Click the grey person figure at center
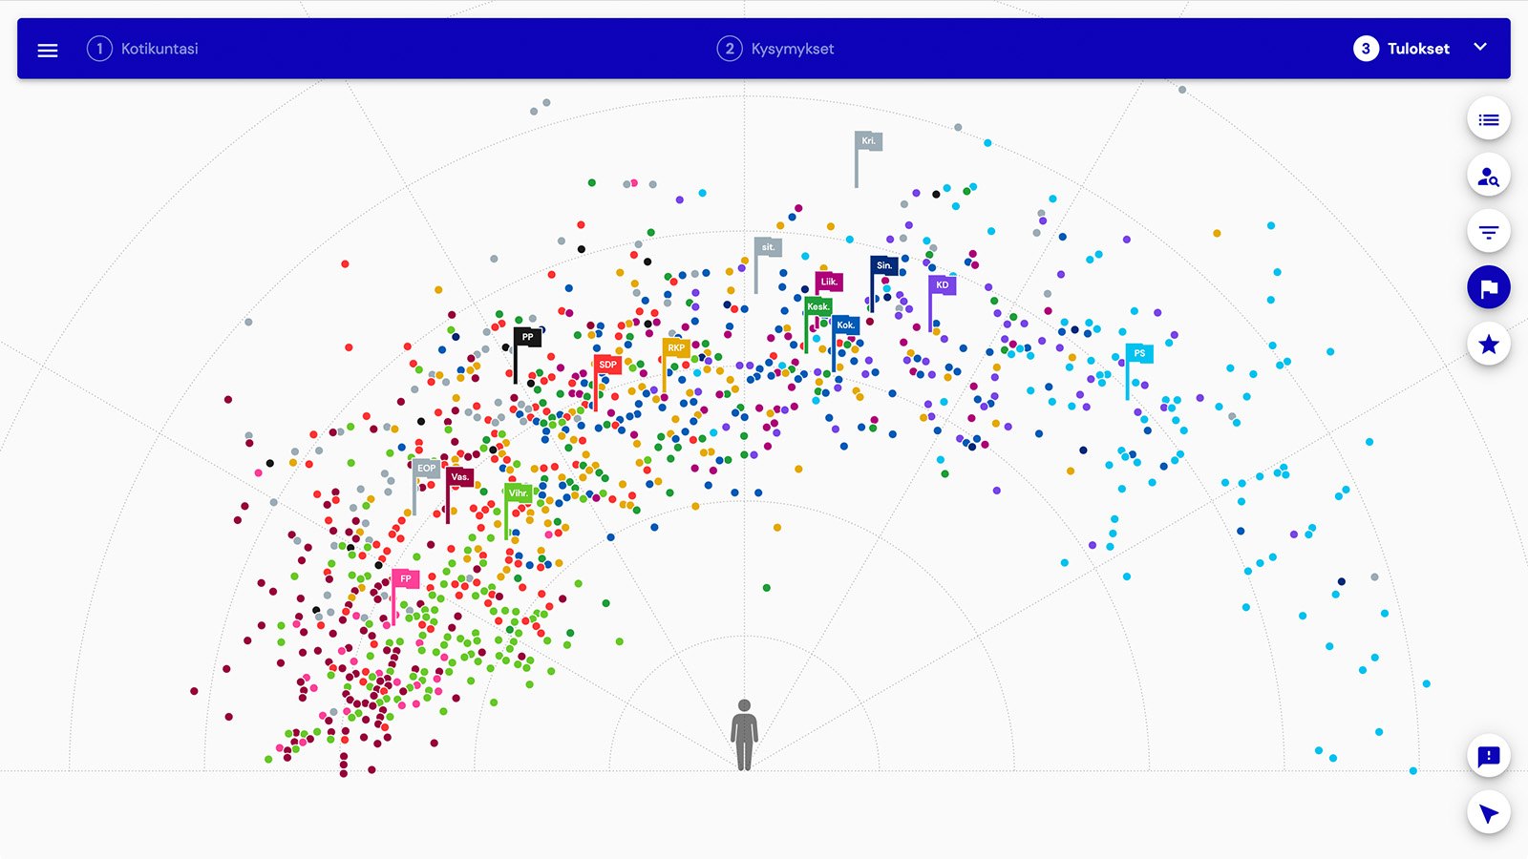This screenshot has height=859, width=1528. 744,734
